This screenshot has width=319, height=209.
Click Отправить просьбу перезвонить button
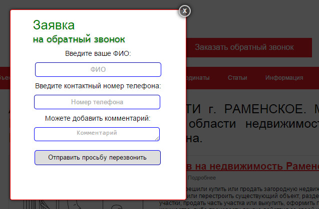[x=98, y=158]
